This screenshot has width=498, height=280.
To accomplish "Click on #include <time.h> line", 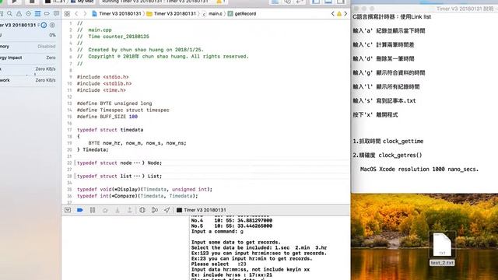I will point(101,90).
